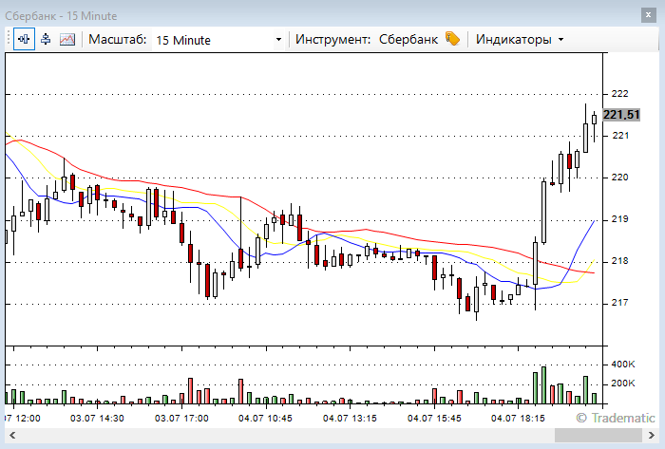Open the Индикаторы dropdown menu
Screen dimensions: 665x449
pos(520,39)
